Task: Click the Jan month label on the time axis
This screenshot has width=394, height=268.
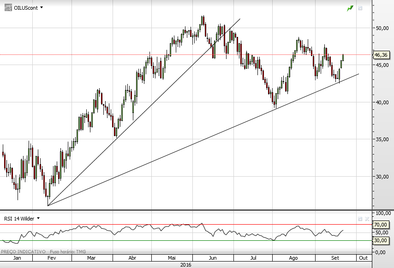Action: pyautogui.click(x=17, y=258)
